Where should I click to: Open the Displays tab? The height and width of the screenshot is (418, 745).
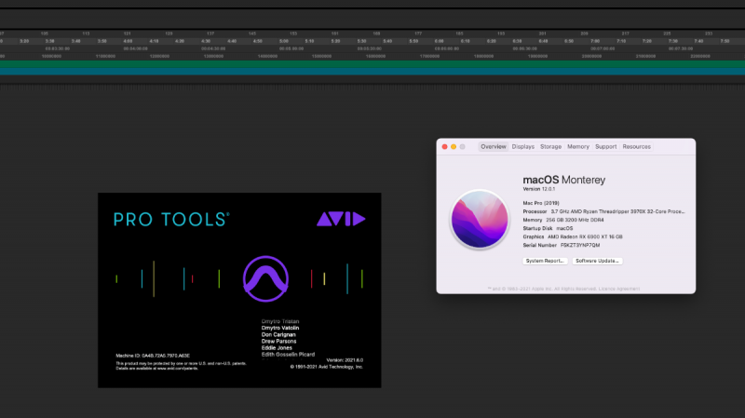tap(522, 147)
